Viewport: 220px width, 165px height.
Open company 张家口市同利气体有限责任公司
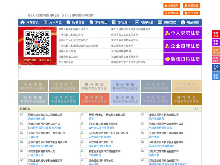167,124
